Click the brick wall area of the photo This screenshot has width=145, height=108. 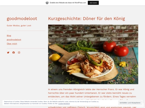tap(93, 34)
